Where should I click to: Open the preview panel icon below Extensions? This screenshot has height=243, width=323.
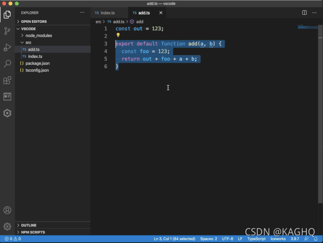(7, 96)
